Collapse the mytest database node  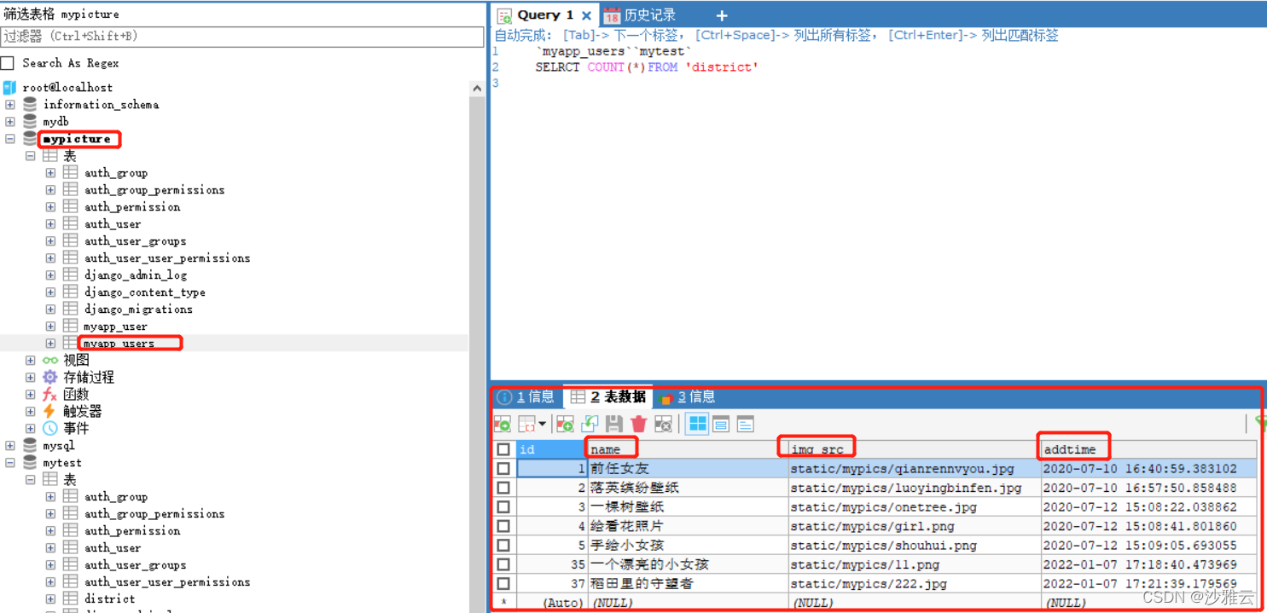[10, 462]
